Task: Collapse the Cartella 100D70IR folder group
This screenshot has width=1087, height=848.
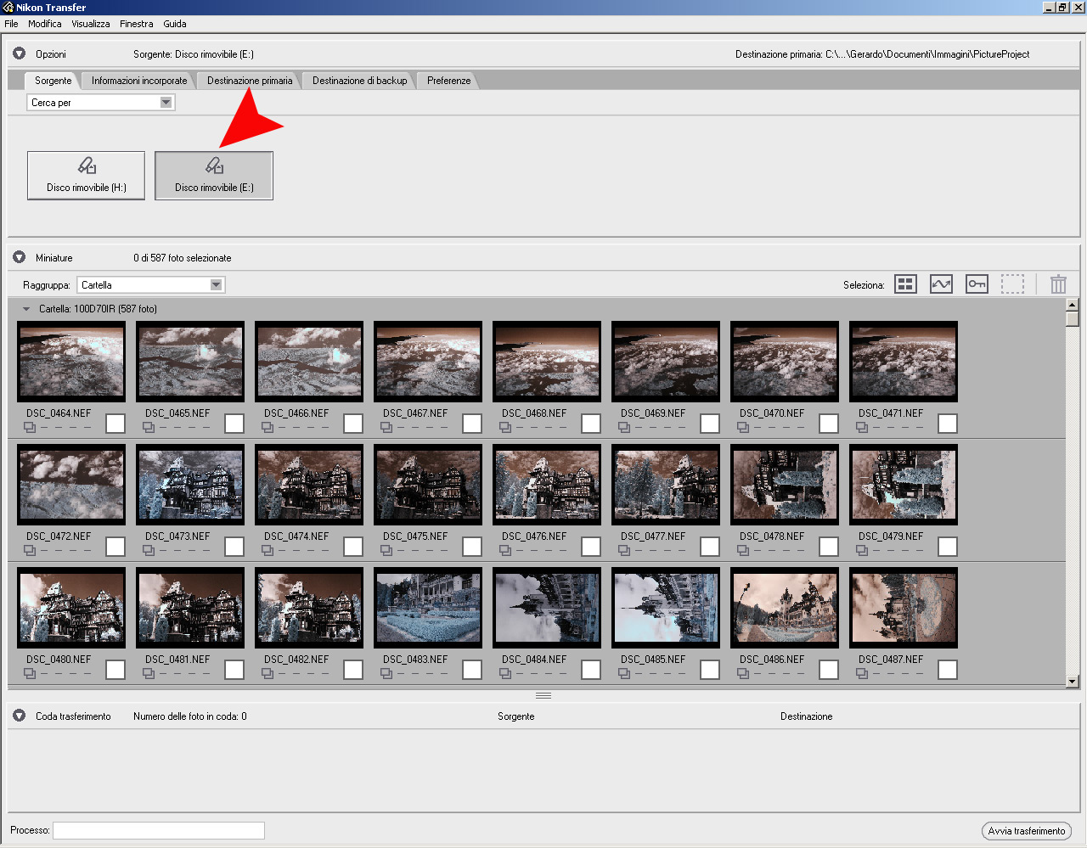Action: 26,309
